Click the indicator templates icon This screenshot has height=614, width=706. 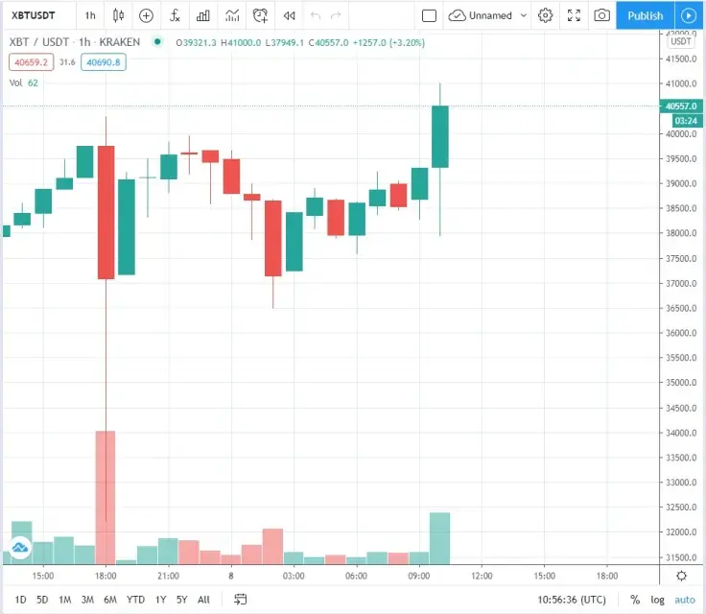click(x=231, y=15)
